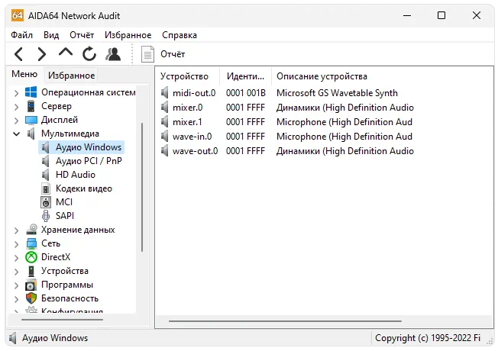Refresh using the circular arrow icon
Image resolution: width=498 pixels, height=351 pixels.
[x=89, y=53]
